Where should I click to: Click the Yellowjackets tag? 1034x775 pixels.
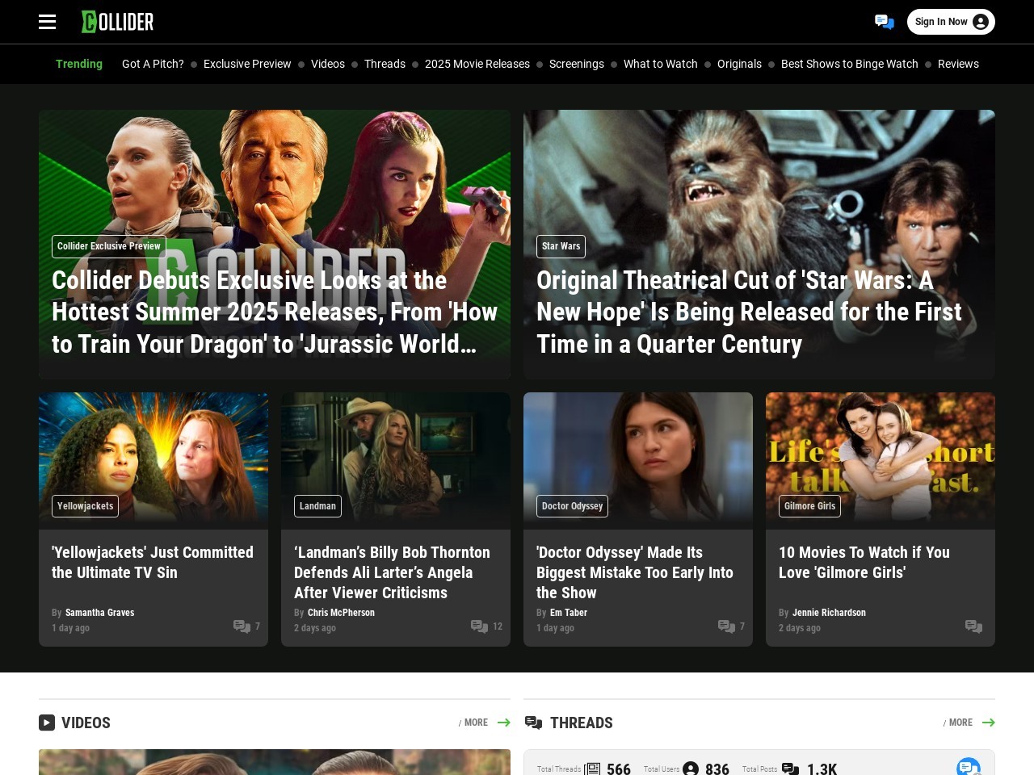[85, 506]
